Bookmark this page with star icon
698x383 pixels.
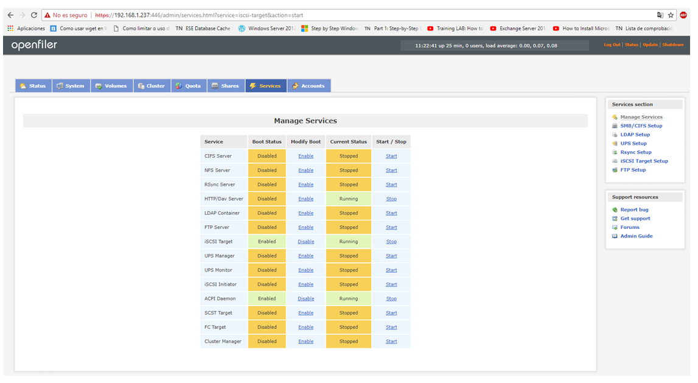pyautogui.click(x=671, y=15)
